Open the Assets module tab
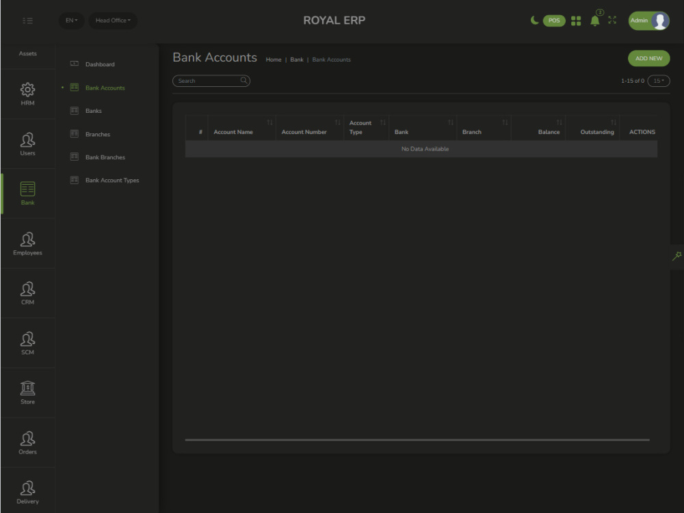Screen dimensions: 684x513 (x=27, y=53)
